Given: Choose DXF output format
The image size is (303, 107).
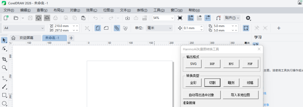Looking at the screenshot, I should [x=212, y=64].
